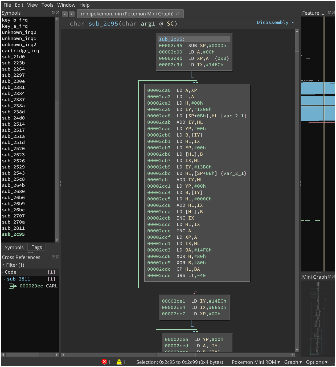The image size is (336, 367).
Task: Click the instruction at 00002cd3 LD BA,#14F8h
Action: pyautogui.click(x=179, y=250)
